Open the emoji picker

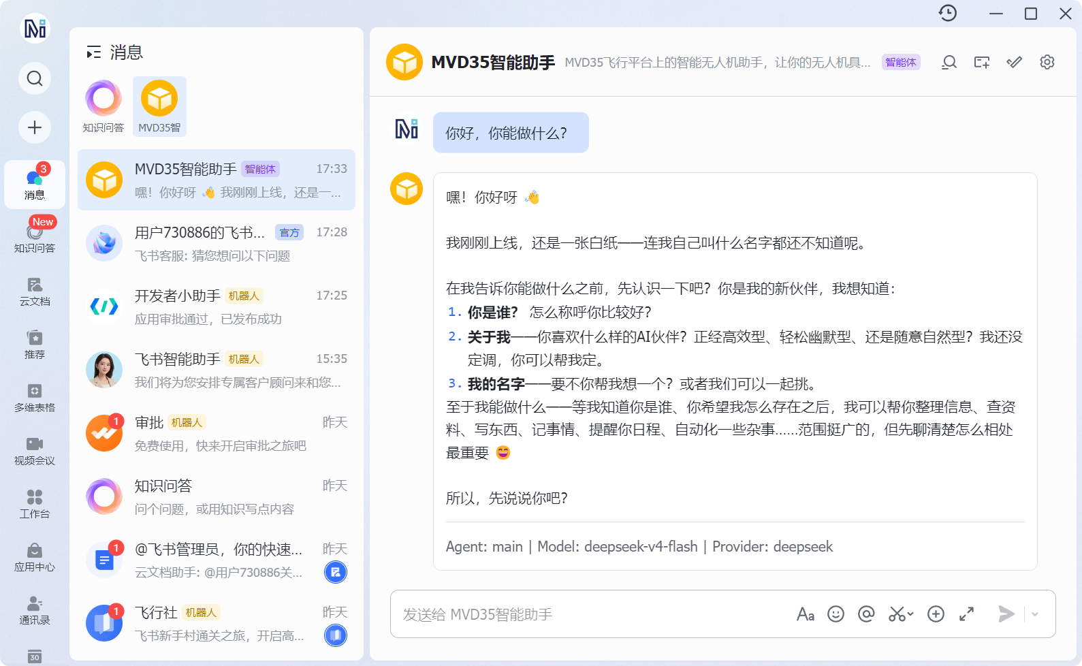(836, 614)
